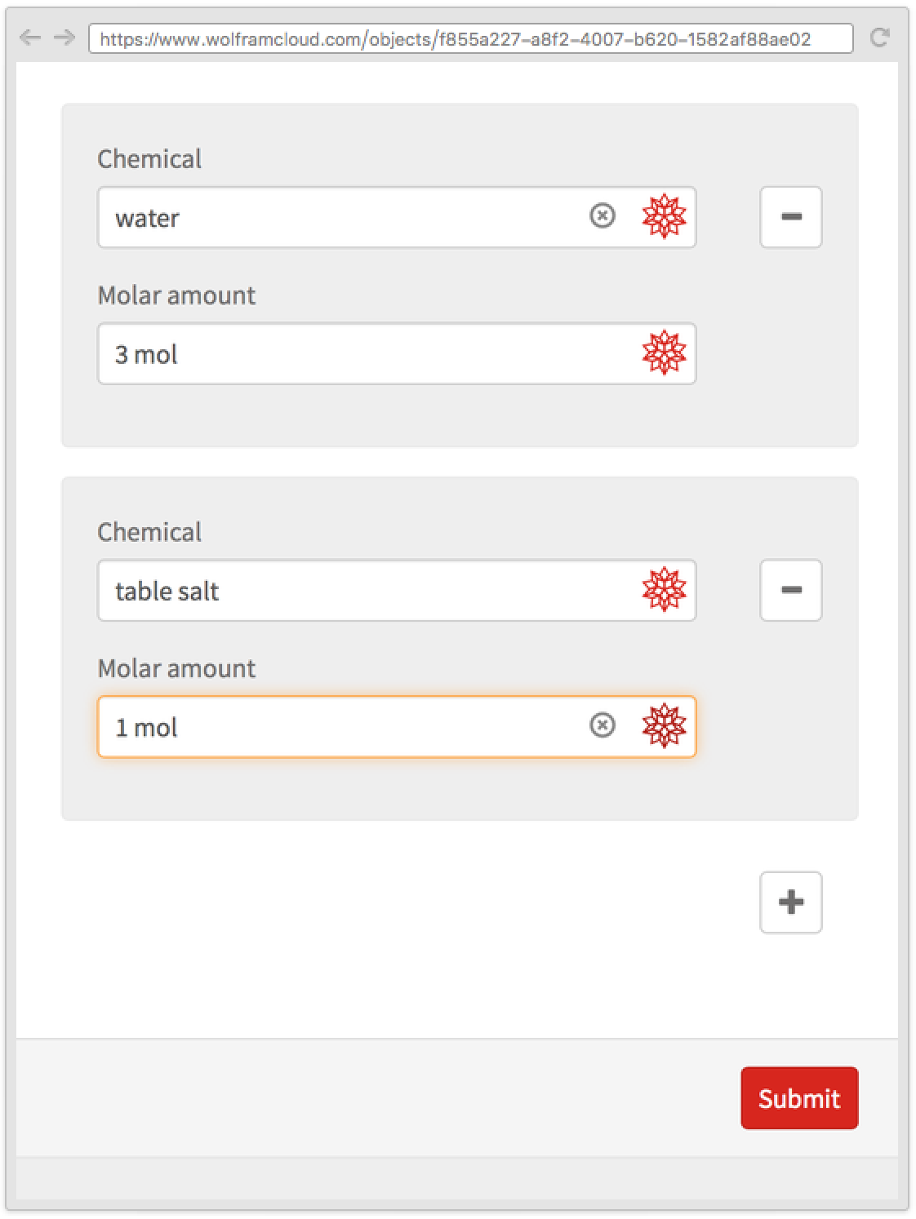Clear the 1 mol amount field

[603, 725]
